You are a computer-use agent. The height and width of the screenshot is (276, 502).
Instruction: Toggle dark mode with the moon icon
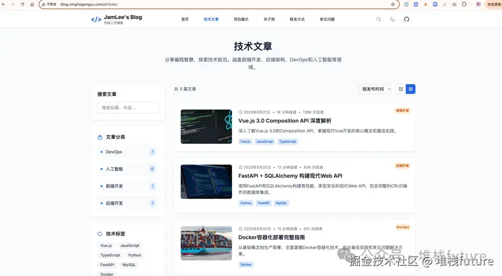pyautogui.click(x=392, y=19)
